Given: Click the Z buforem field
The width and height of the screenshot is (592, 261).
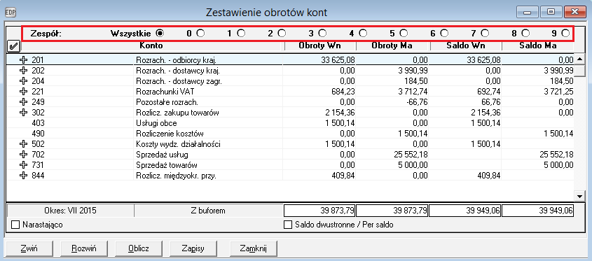Looking at the screenshot, I should [208, 211].
